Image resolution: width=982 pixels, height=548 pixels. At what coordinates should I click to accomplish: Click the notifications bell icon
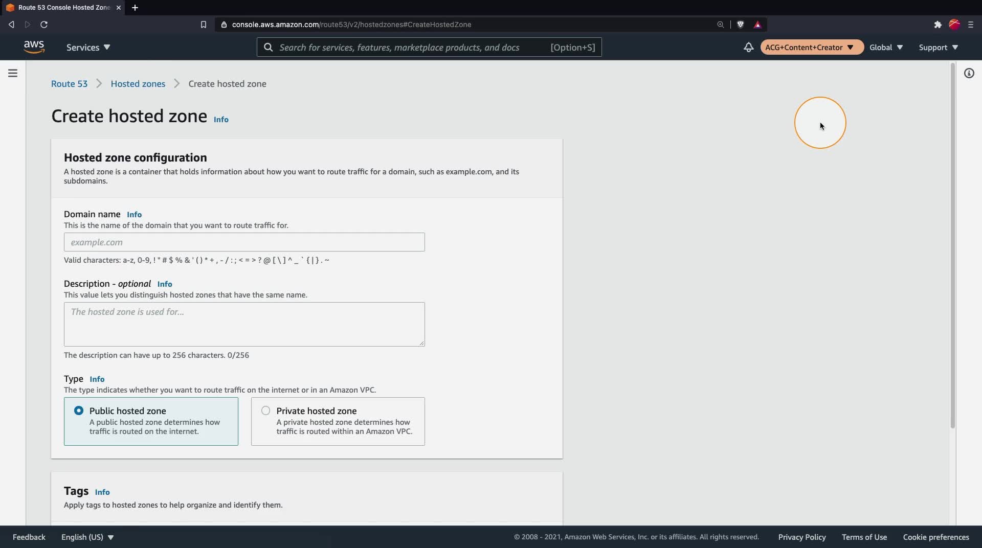click(748, 47)
